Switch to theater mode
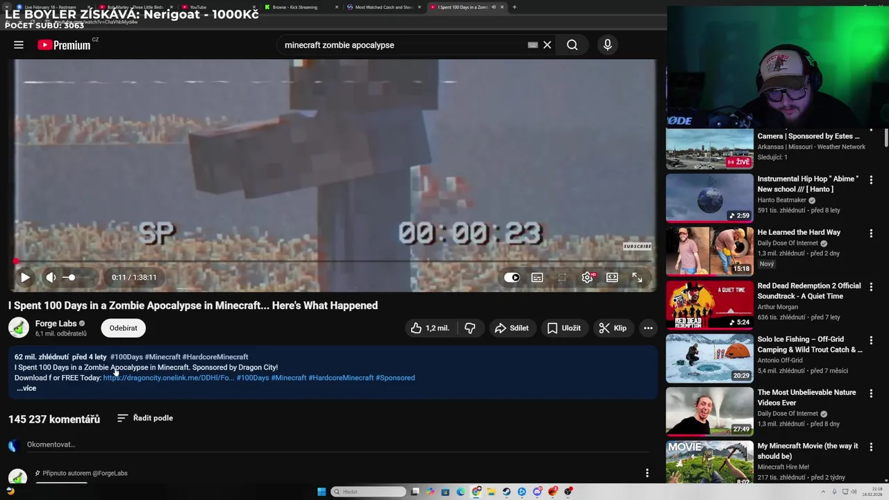The width and height of the screenshot is (889, 500). (612, 277)
